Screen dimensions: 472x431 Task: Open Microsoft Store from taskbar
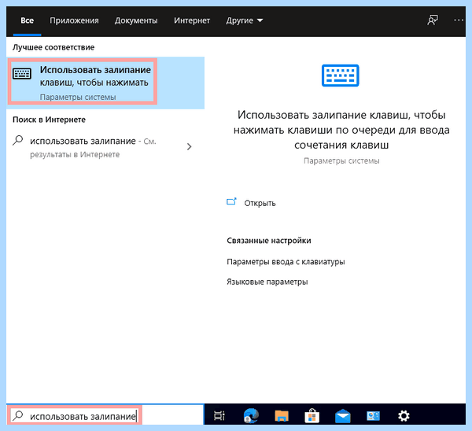[x=312, y=416]
